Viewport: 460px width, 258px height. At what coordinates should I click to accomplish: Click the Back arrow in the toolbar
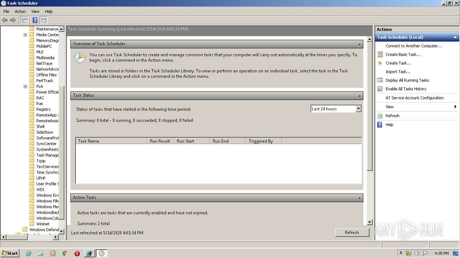point(5,20)
